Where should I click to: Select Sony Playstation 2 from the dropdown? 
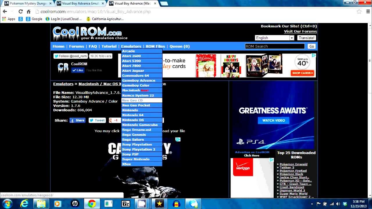(142, 149)
